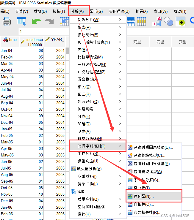Click incidence value .10 in Nov-05 row
The image size is (194, 220).
[31, 194]
